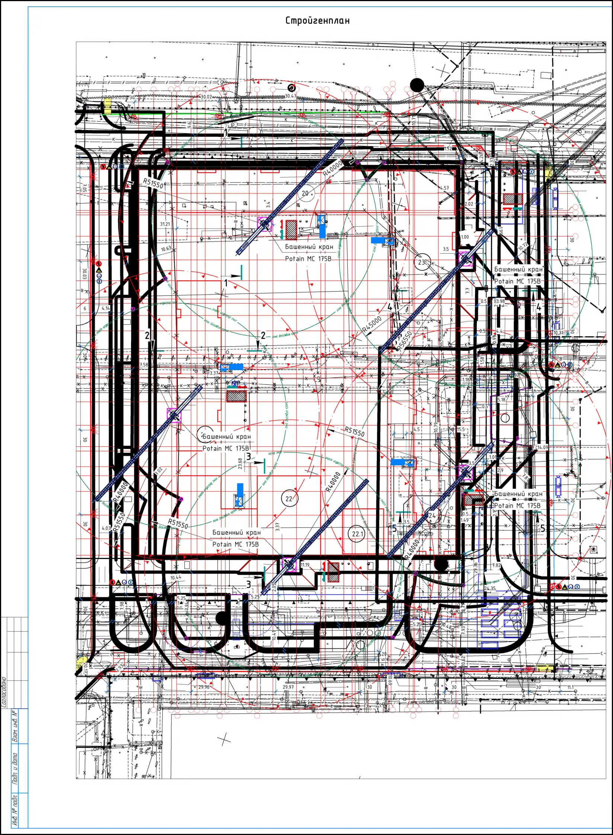The width and height of the screenshot is (613, 835).
Task: Click the bullseye symbol beside 30.47 label
Action: pyautogui.click(x=291, y=88)
